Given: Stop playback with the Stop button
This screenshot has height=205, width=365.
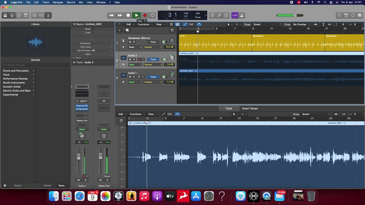Looking at the screenshot, I should 128,15.
